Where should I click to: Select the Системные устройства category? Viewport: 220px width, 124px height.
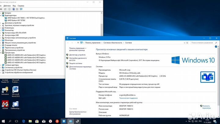(13, 67)
